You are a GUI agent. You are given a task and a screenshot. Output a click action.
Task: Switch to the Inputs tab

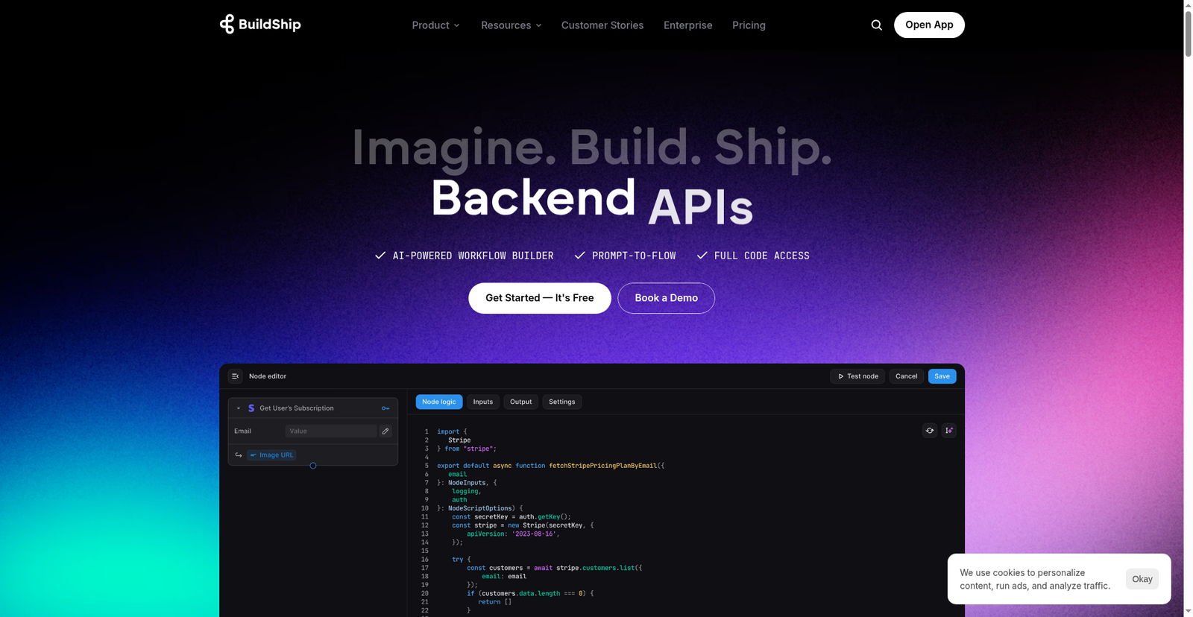[x=482, y=402]
